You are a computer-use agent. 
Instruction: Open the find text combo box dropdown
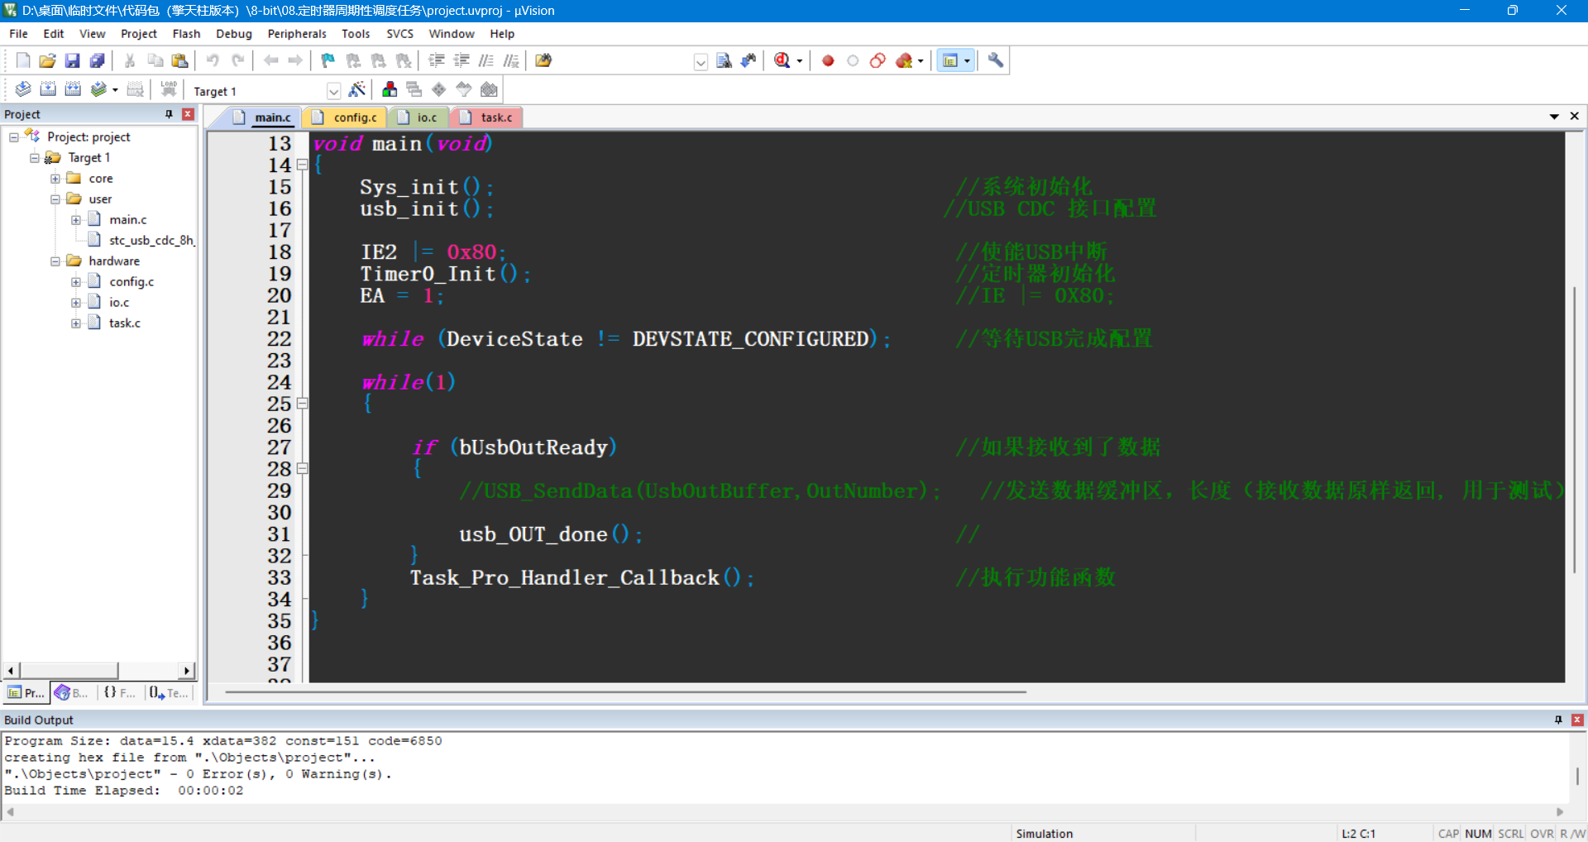[701, 61]
